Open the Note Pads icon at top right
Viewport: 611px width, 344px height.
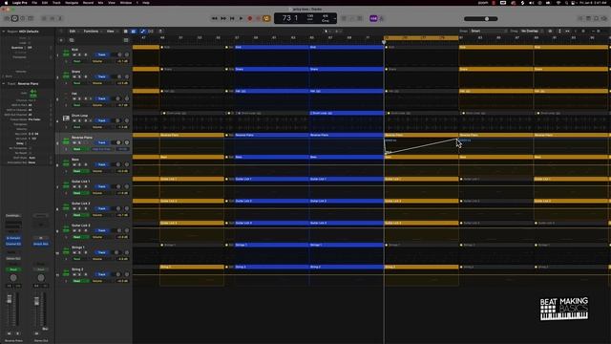[x=588, y=18]
